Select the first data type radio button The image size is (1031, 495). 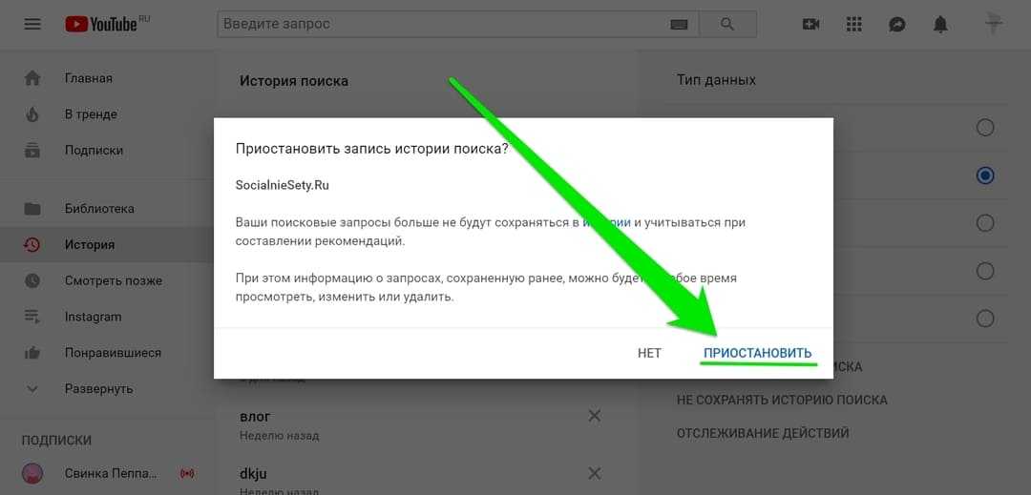coord(984,128)
